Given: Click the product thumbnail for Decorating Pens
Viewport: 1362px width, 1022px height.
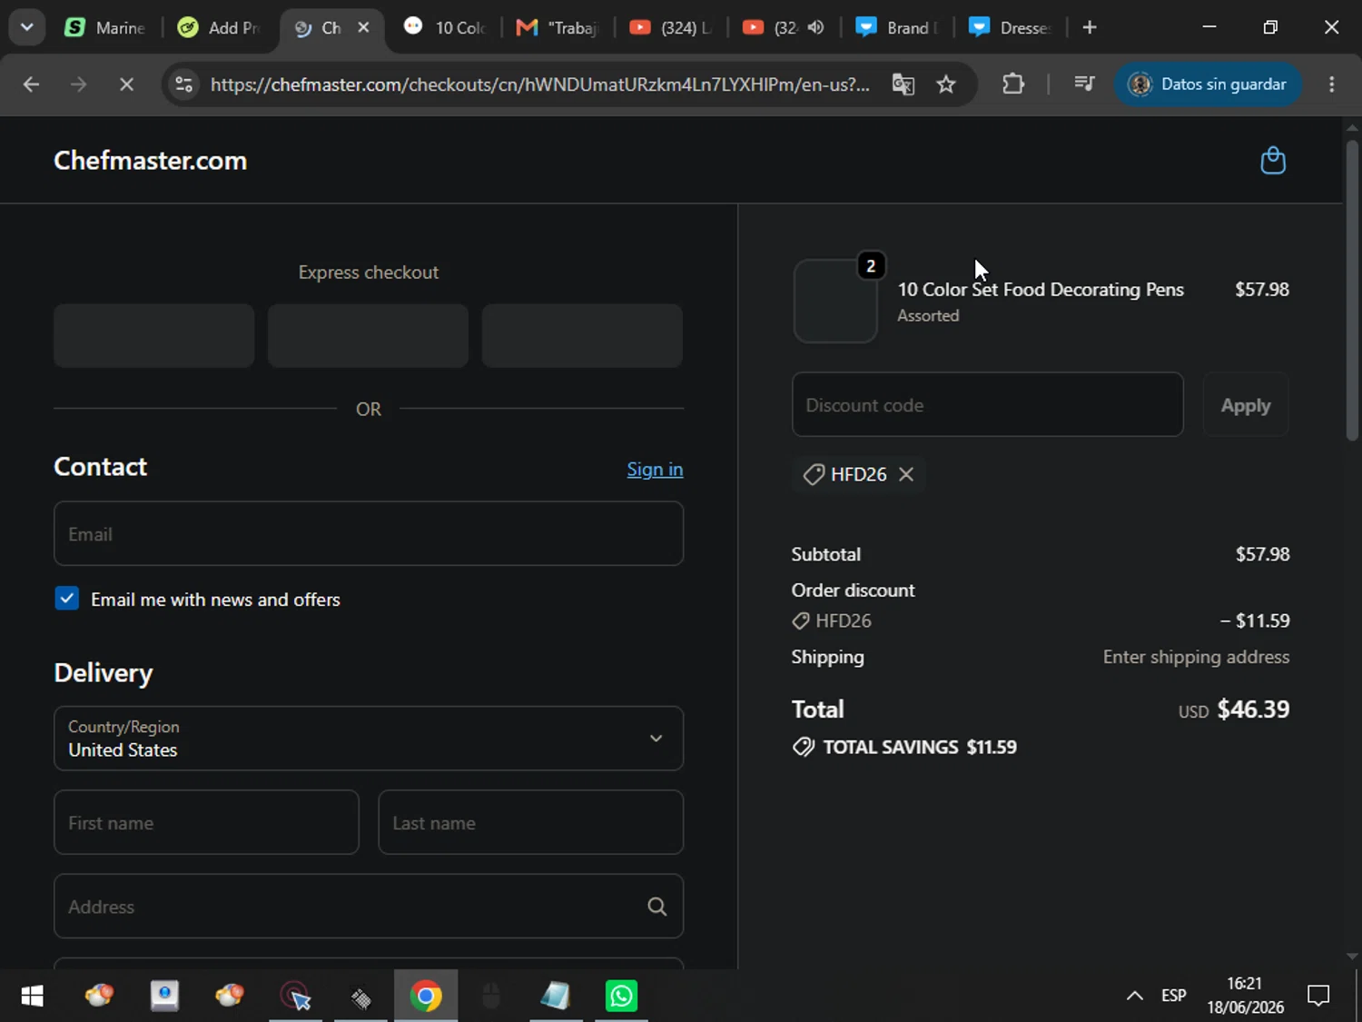Looking at the screenshot, I should click(x=835, y=302).
